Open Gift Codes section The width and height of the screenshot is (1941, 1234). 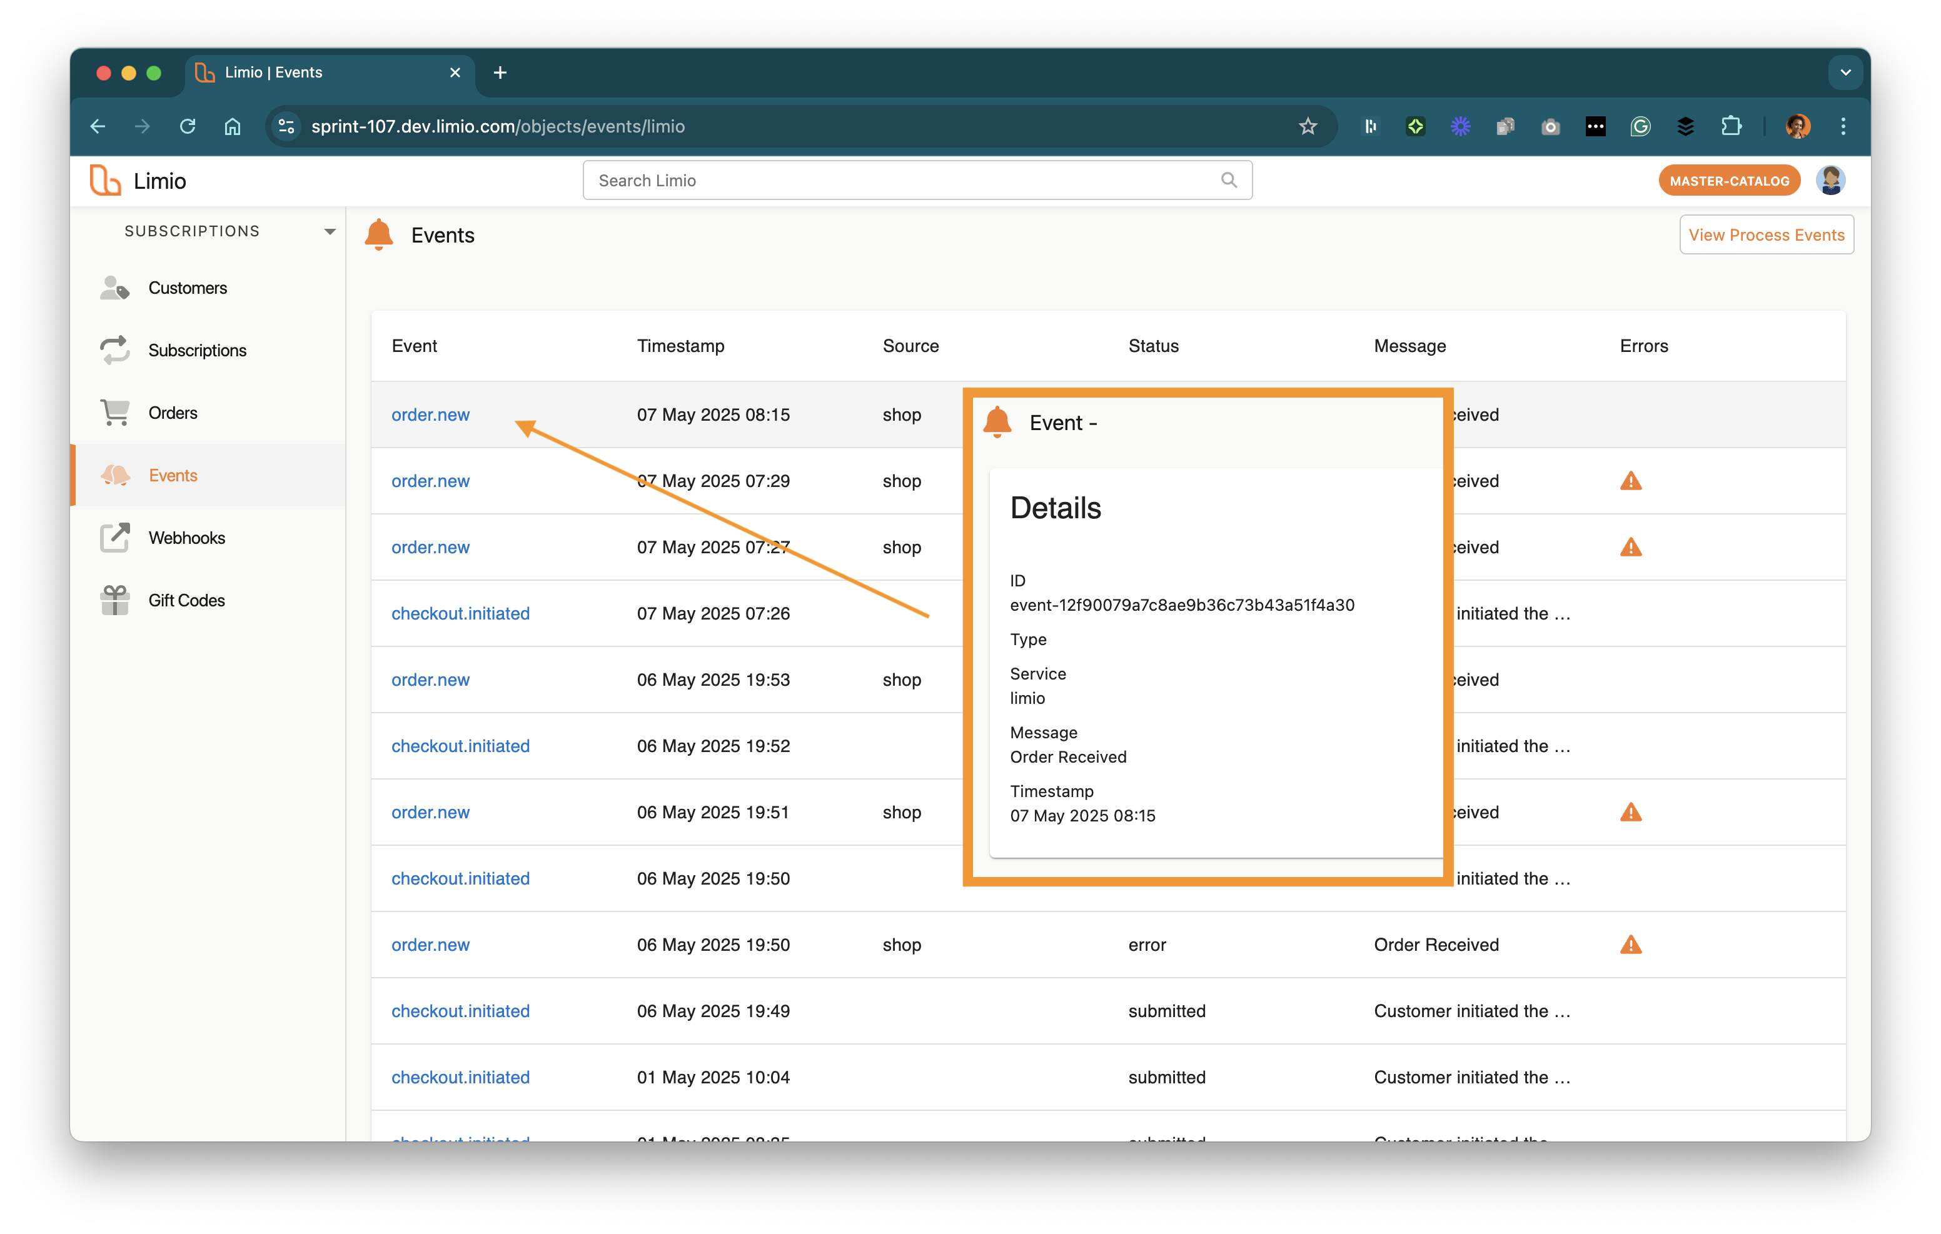pyautogui.click(x=185, y=599)
